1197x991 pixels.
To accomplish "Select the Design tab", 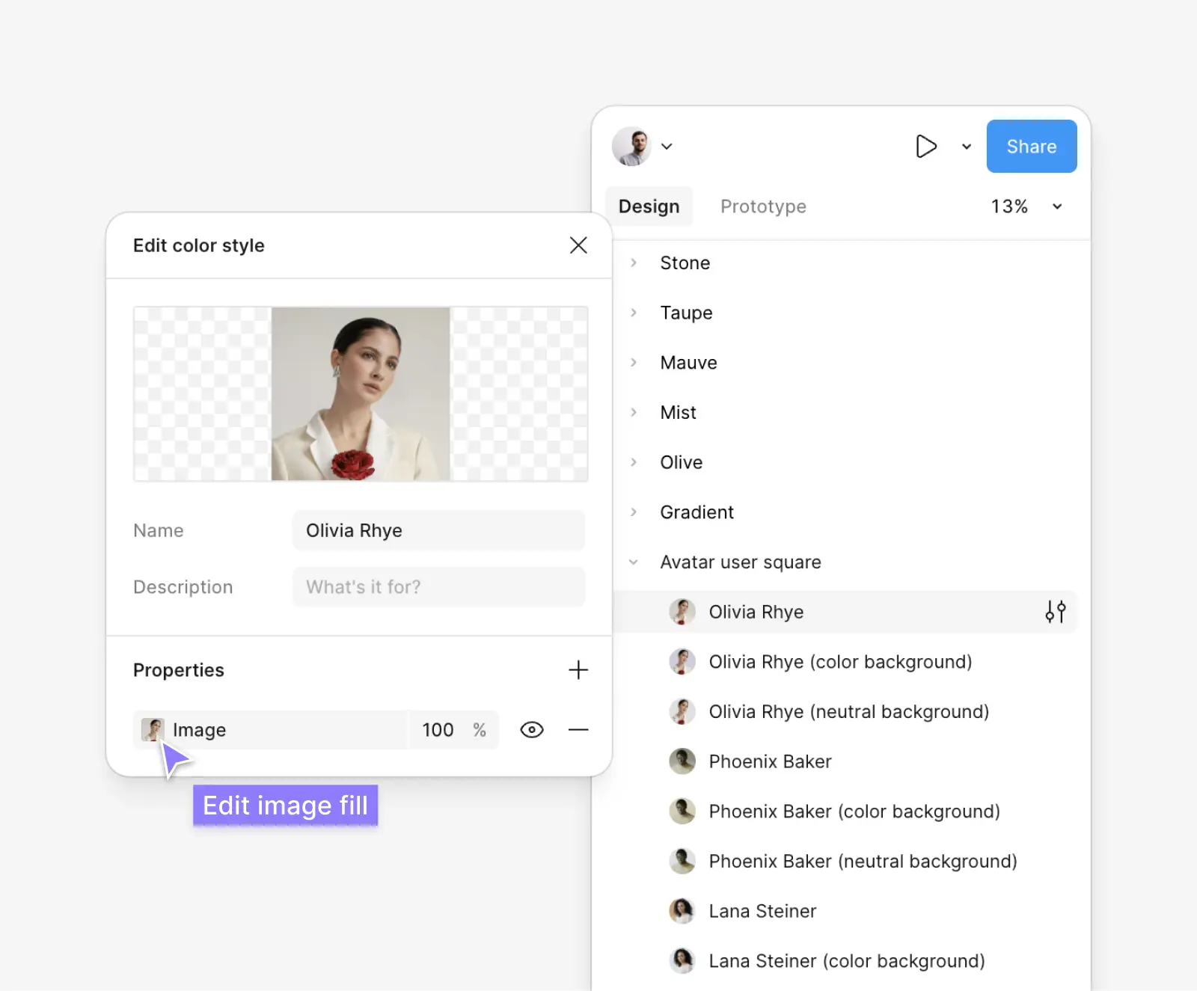I will pos(649,206).
